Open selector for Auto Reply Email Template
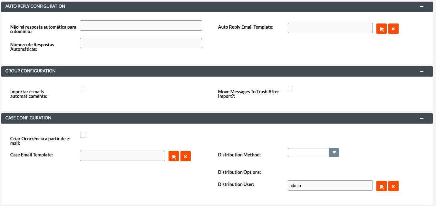The image size is (436, 206). (x=382, y=29)
